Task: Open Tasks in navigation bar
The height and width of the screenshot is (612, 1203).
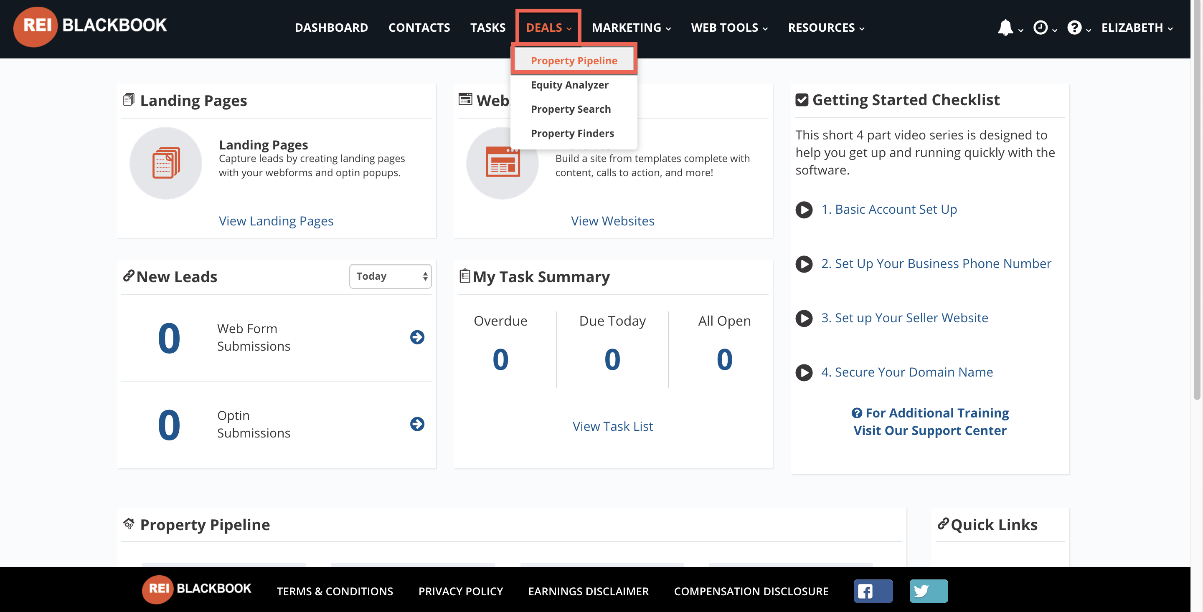Action: 487,28
